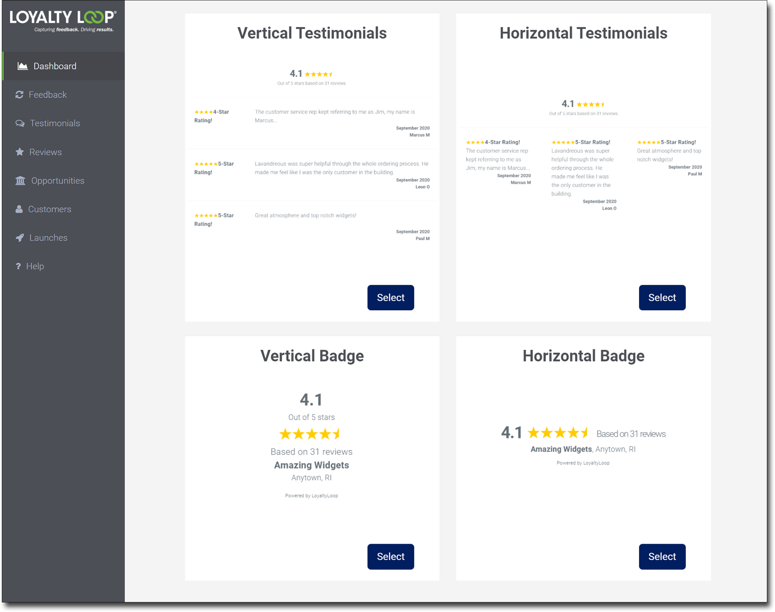775x612 pixels.
Task: Open the Testimonials page
Action: [64, 123]
